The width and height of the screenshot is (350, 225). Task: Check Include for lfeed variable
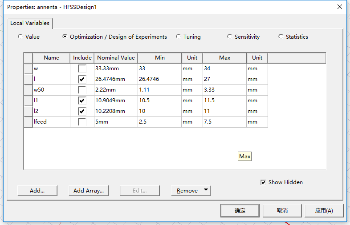click(x=82, y=122)
